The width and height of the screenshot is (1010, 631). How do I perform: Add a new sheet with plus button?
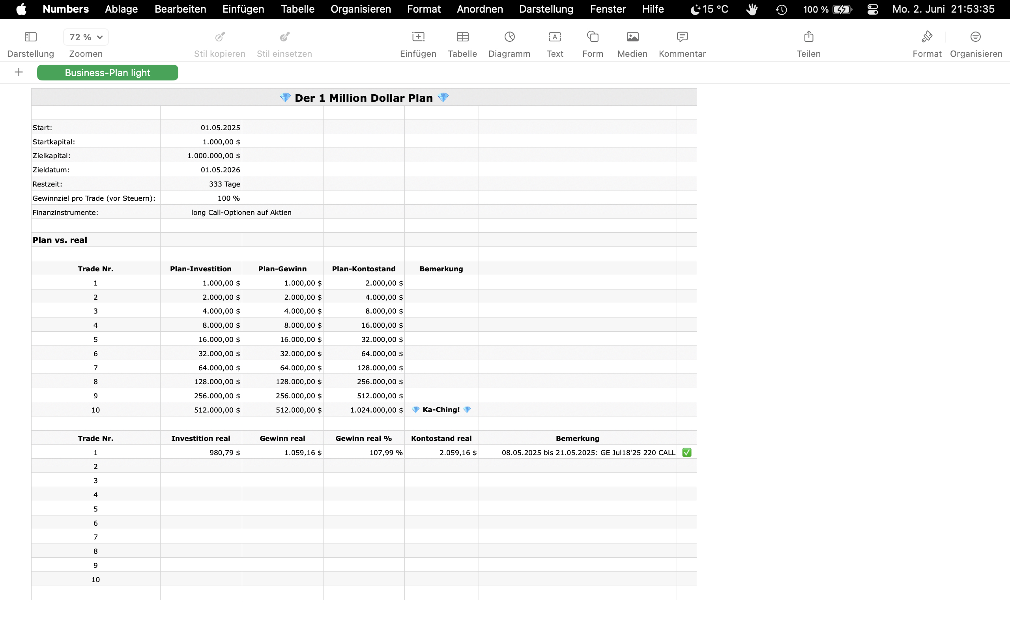click(x=19, y=72)
